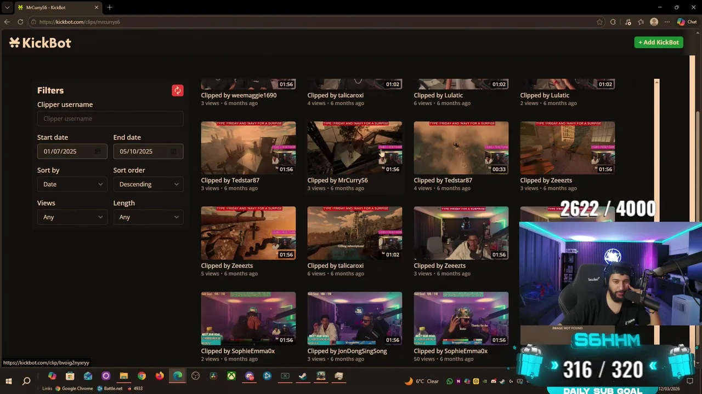
Task: Open the Start date calendar picker icon
Action: [97, 152]
